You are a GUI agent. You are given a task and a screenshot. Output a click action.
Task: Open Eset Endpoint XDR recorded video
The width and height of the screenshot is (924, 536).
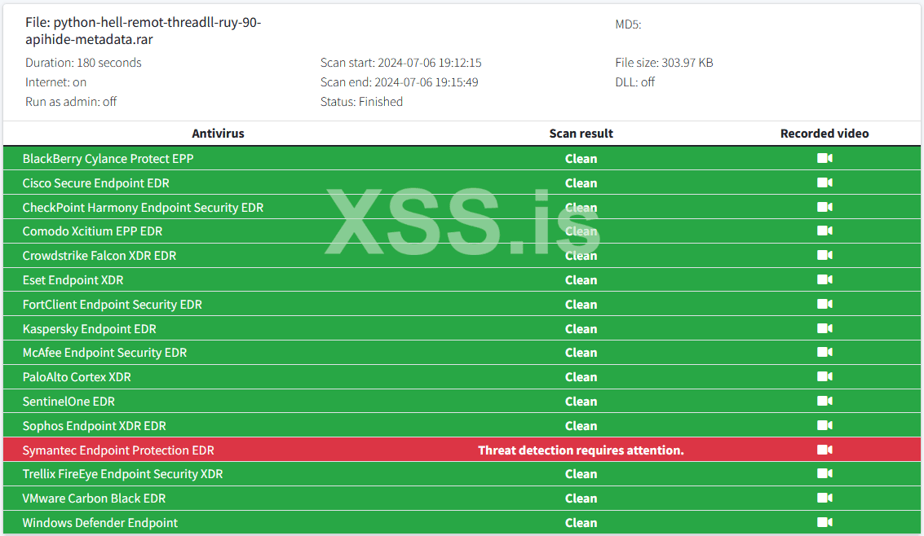(x=825, y=279)
